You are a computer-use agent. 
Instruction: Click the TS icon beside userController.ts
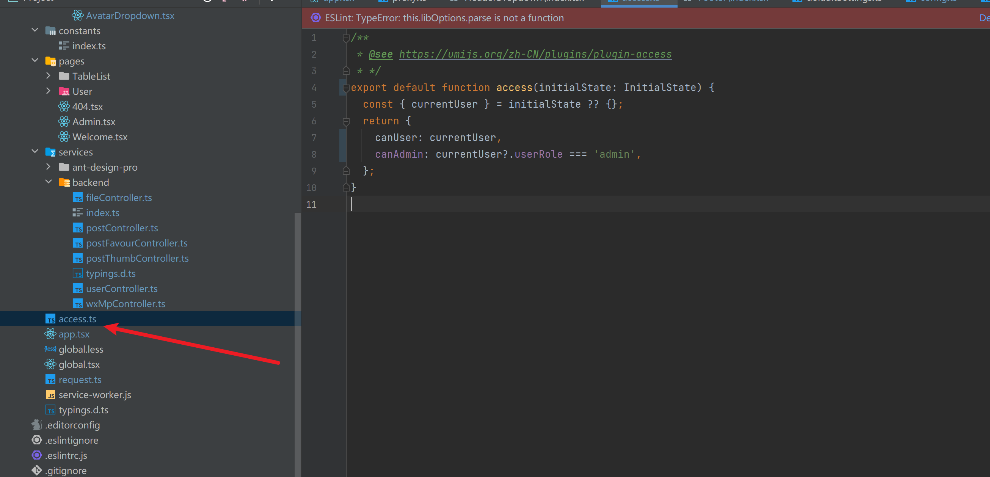tap(78, 289)
